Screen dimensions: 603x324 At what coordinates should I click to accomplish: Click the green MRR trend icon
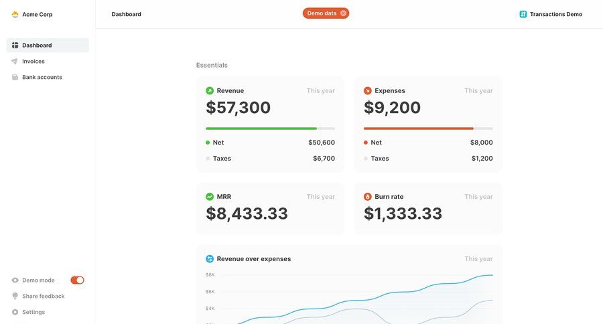click(x=210, y=196)
